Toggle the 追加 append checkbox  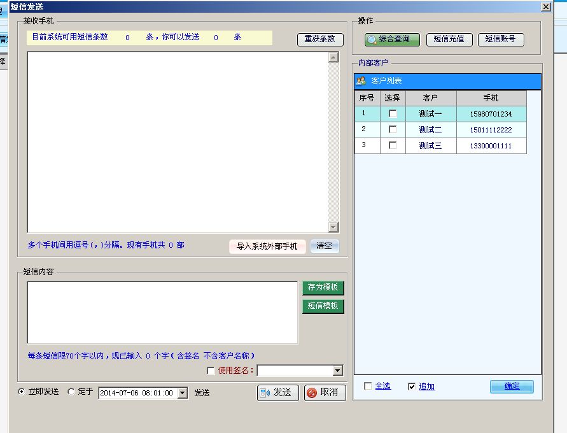coord(412,387)
